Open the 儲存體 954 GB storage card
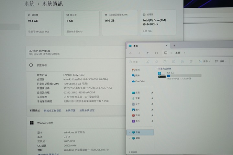 pyautogui.click(x=43, y=23)
